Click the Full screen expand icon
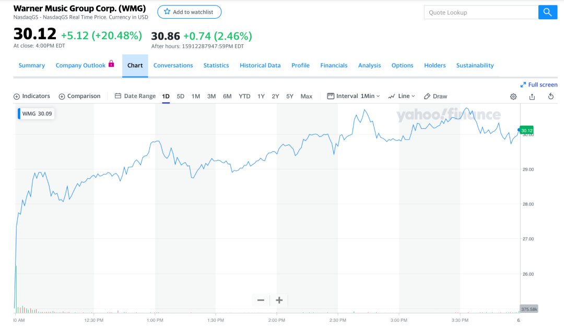The width and height of the screenshot is (564, 328). pyautogui.click(x=523, y=85)
